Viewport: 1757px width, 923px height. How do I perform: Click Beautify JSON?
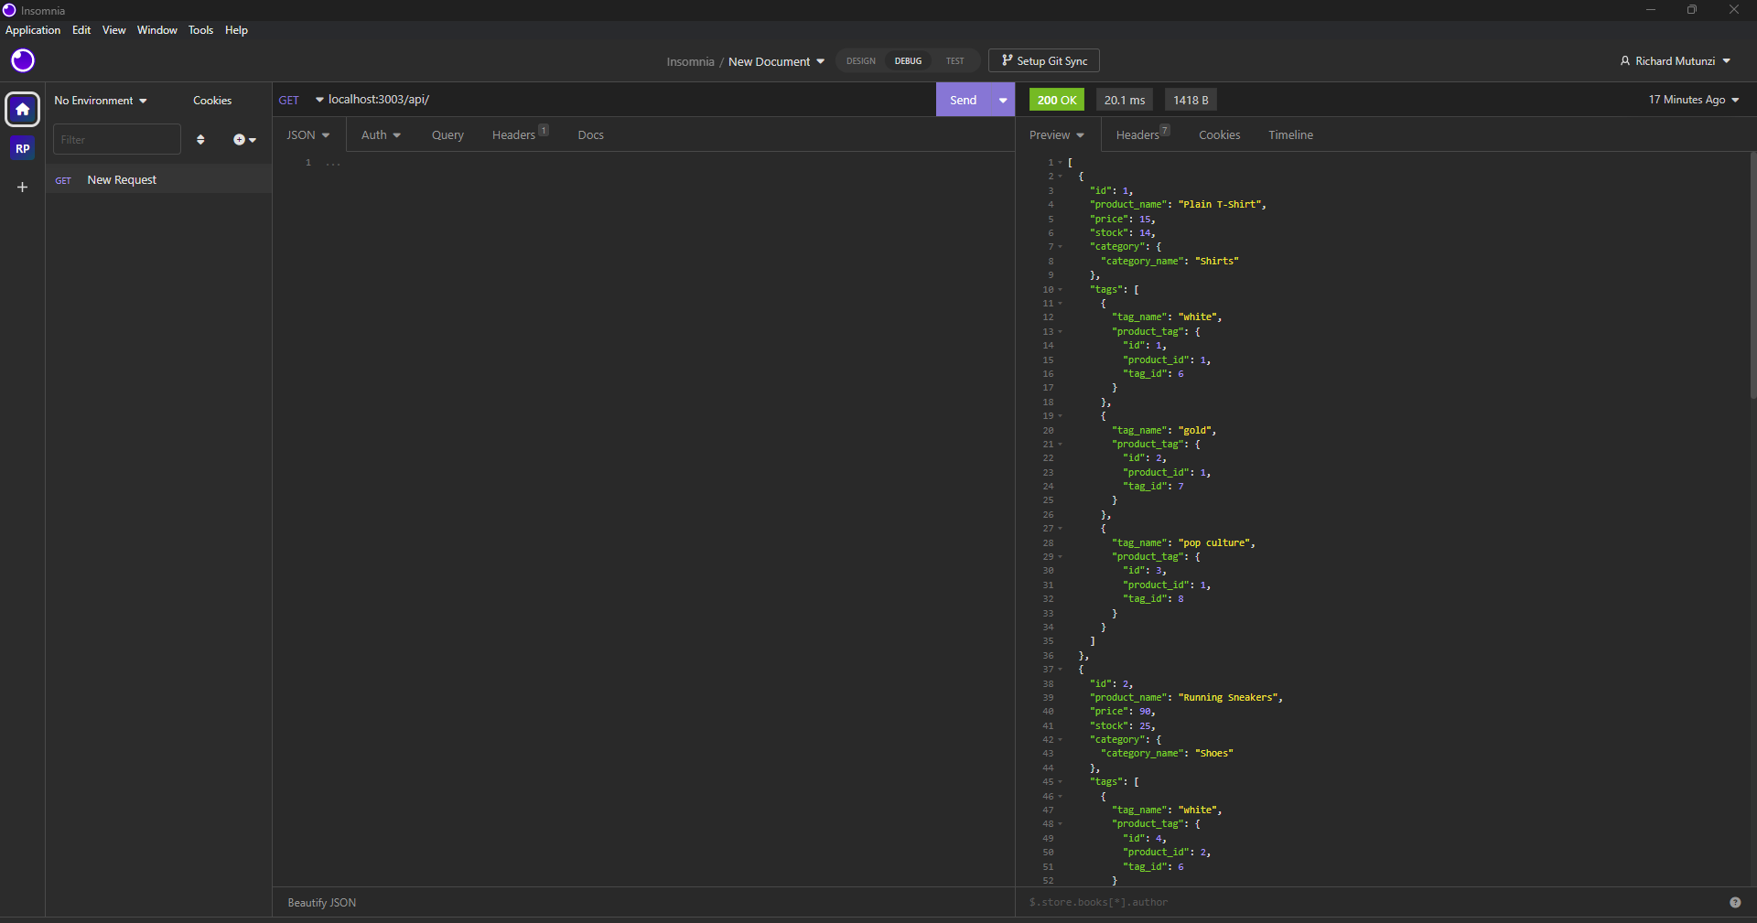click(x=321, y=903)
